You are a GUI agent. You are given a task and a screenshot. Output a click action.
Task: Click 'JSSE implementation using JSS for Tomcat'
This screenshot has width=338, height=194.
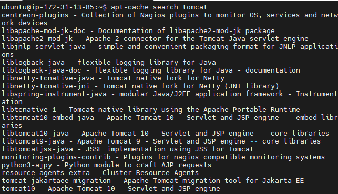point(170,149)
